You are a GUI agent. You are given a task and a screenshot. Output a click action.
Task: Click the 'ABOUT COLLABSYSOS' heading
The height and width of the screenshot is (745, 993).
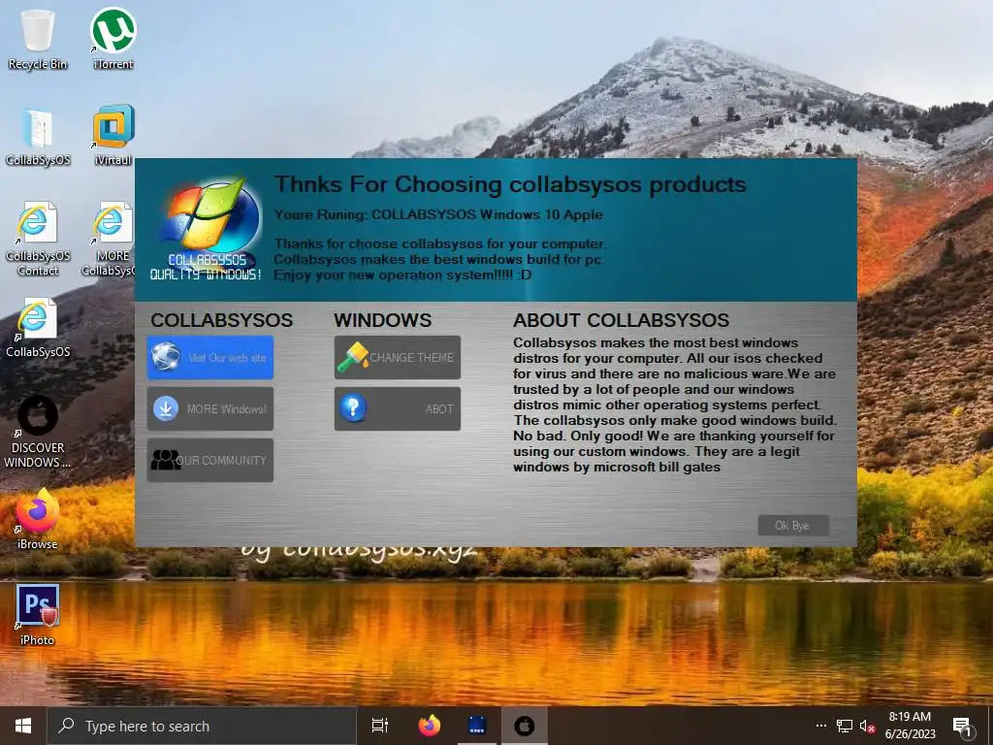[622, 320]
